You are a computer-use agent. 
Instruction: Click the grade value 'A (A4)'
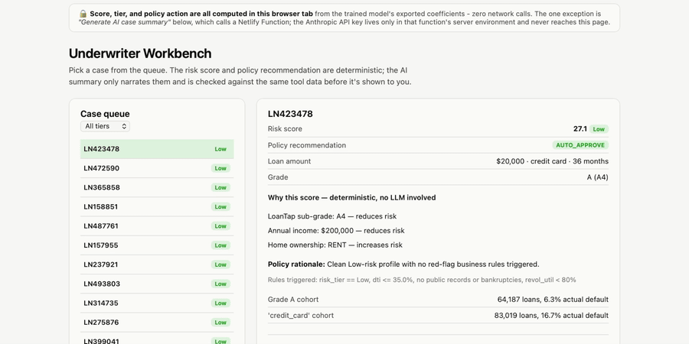[x=597, y=177]
